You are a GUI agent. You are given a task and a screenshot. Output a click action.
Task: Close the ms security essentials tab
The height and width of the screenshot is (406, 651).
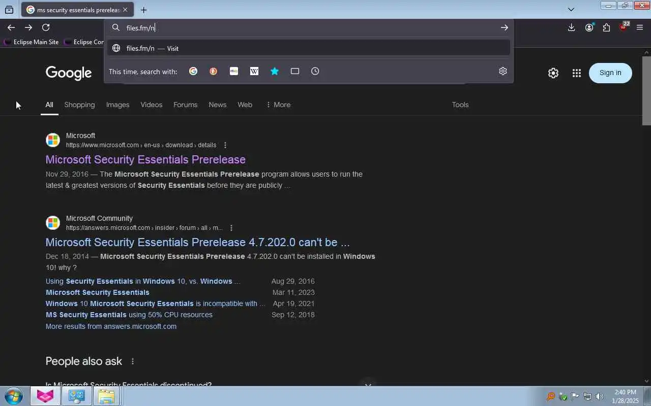pyautogui.click(x=125, y=10)
